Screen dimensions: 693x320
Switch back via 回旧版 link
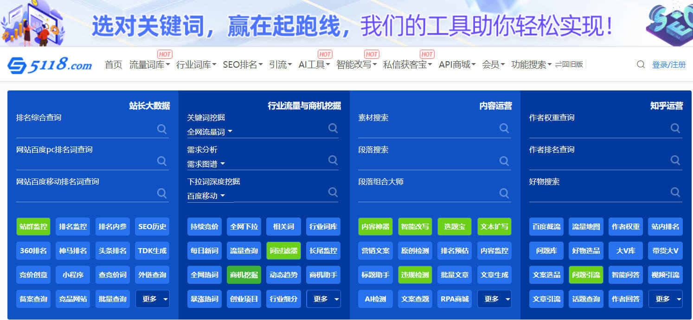tap(569, 64)
